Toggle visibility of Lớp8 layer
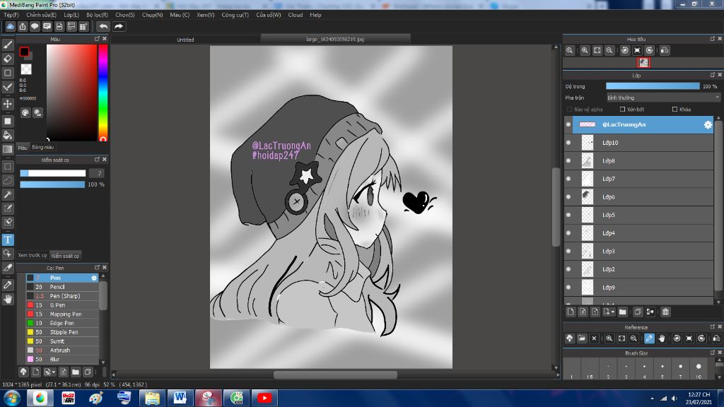 coord(568,160)
